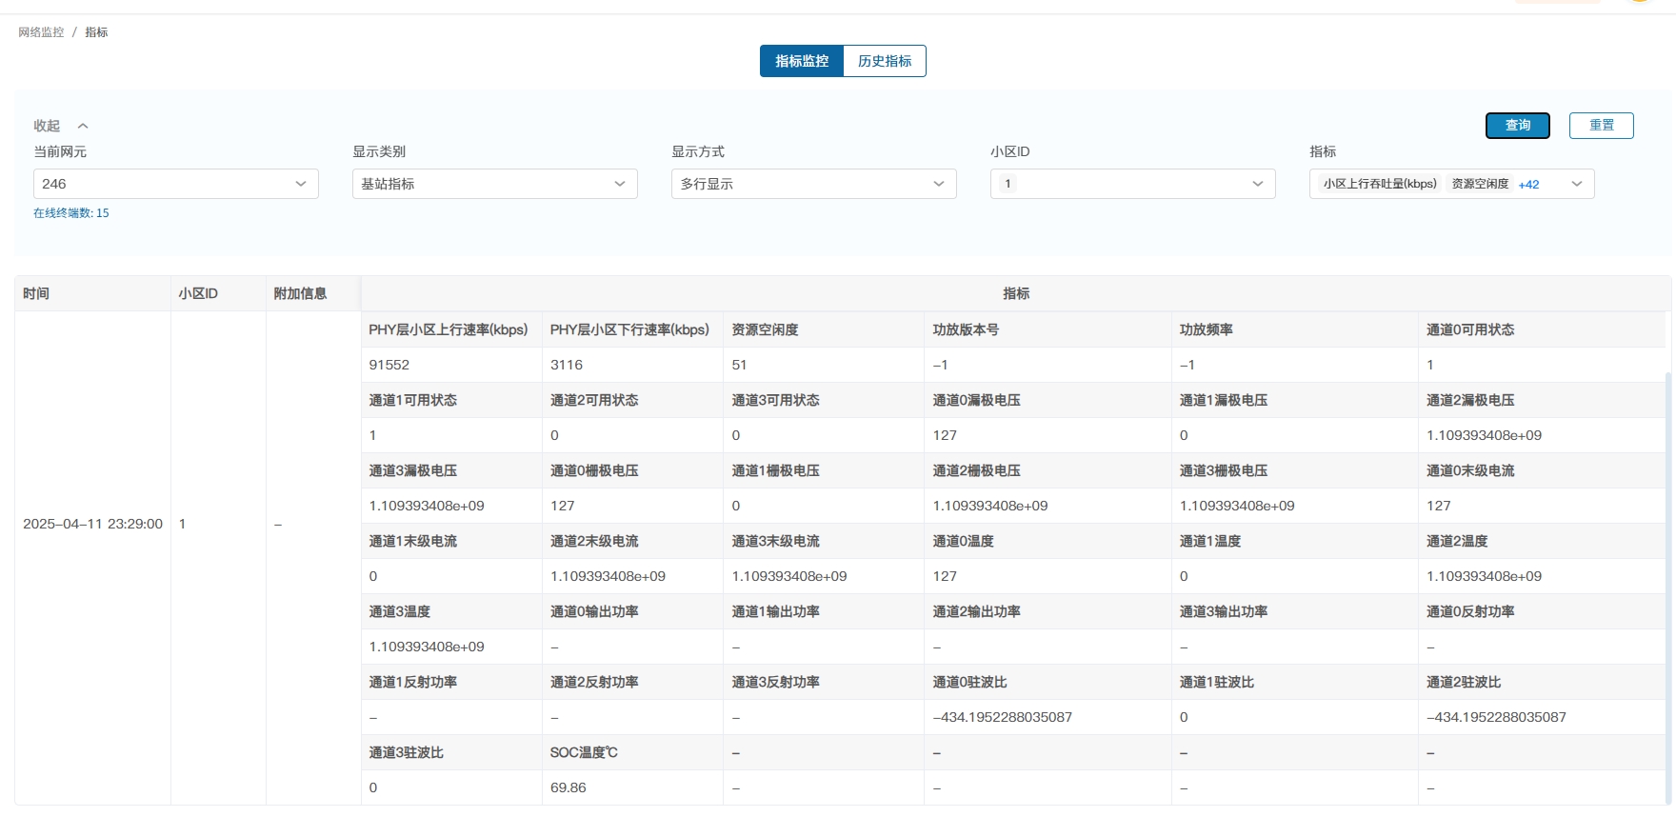This screenshot has height=817, width=1676.
Task: Click the SOC temperature value 69.86
Action: (x=569, y=787)
